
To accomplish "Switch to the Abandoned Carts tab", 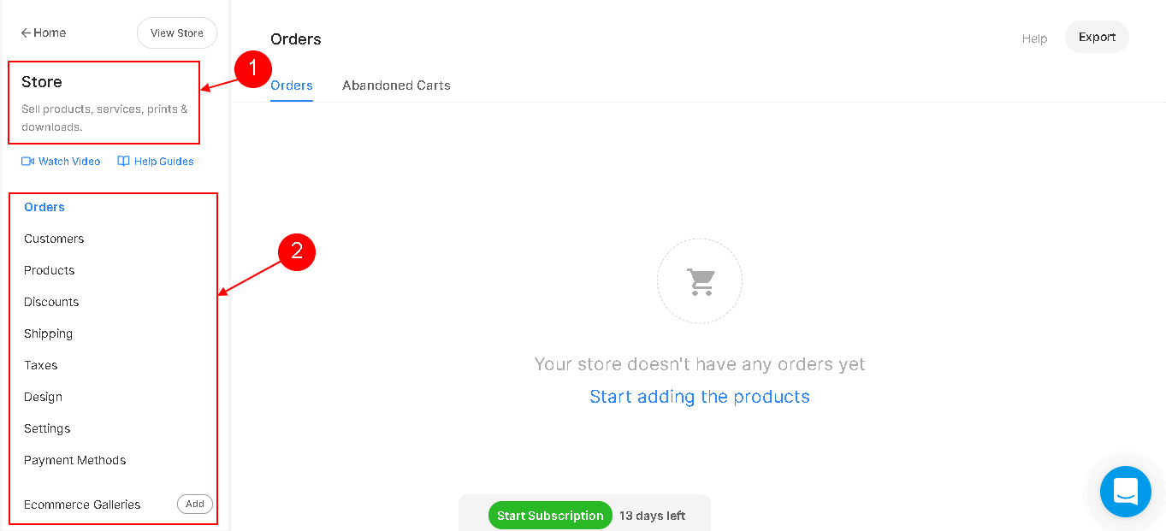I will pos(396,86).
